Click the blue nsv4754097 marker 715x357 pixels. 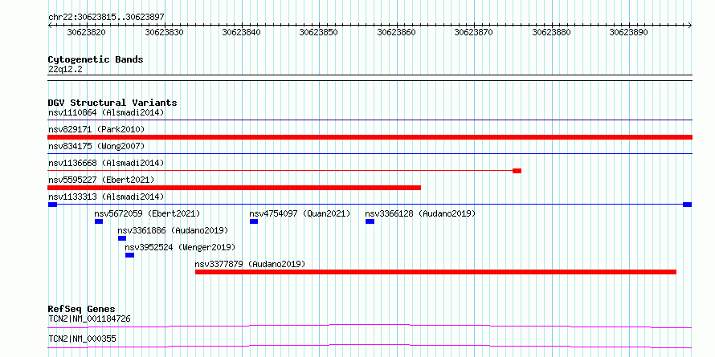tap(254, 221)
